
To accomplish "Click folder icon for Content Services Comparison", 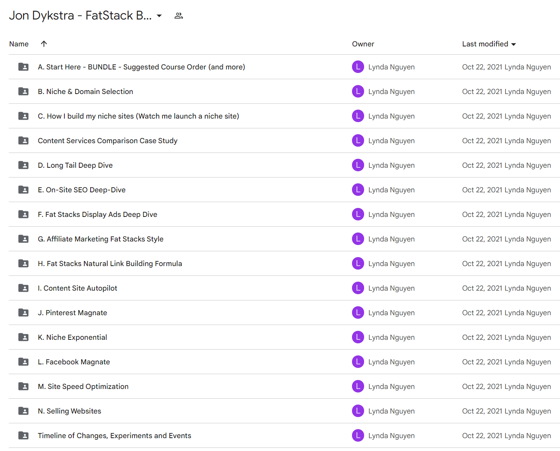I will [x=23, y=140].
